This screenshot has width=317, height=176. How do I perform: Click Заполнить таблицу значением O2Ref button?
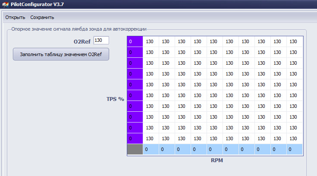pos(61,54)
